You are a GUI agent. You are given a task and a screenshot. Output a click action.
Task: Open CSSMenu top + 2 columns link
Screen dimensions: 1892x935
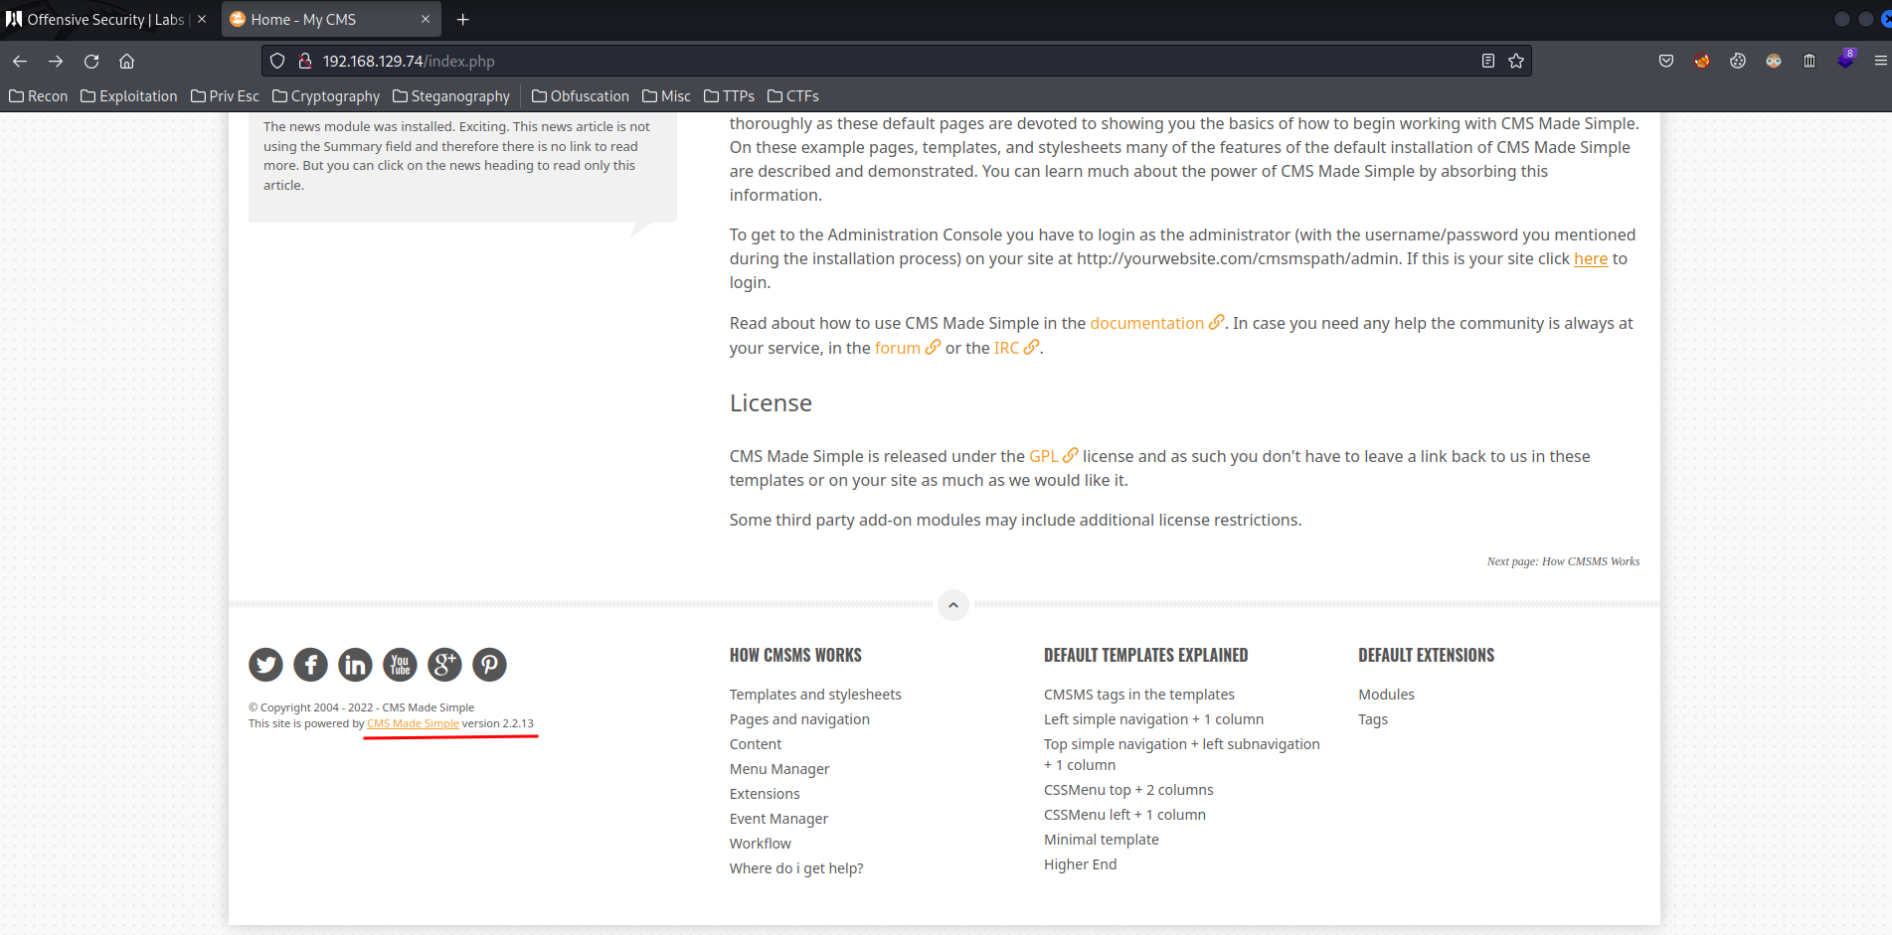point(1128,790)
